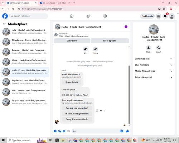Click the chat vertical scrollbar
Viewport: 179px width, 143px height.
129,95
